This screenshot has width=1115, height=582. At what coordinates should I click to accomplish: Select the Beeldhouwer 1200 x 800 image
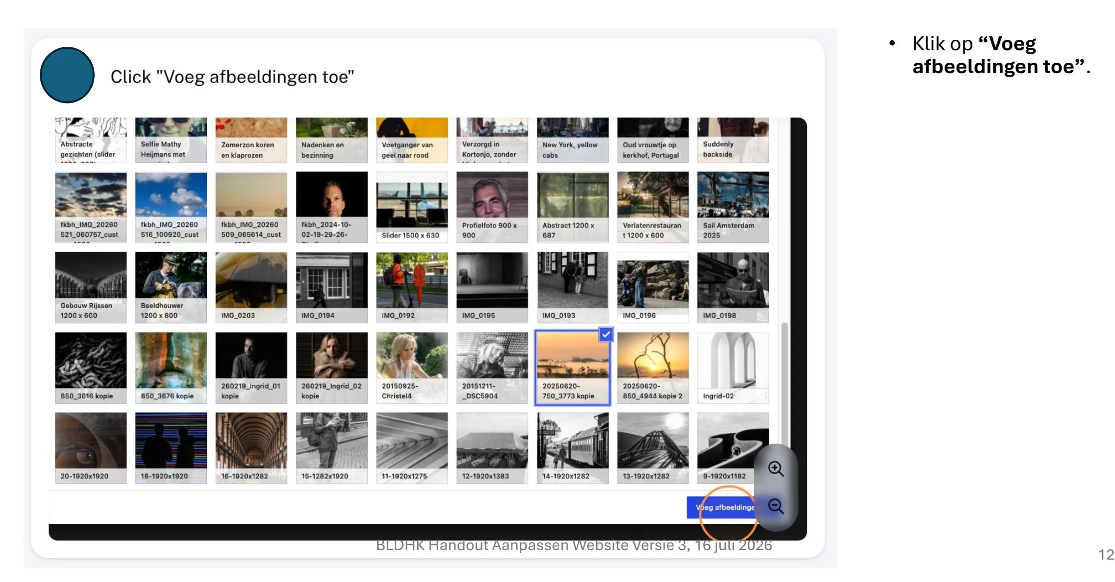point(171,287)
